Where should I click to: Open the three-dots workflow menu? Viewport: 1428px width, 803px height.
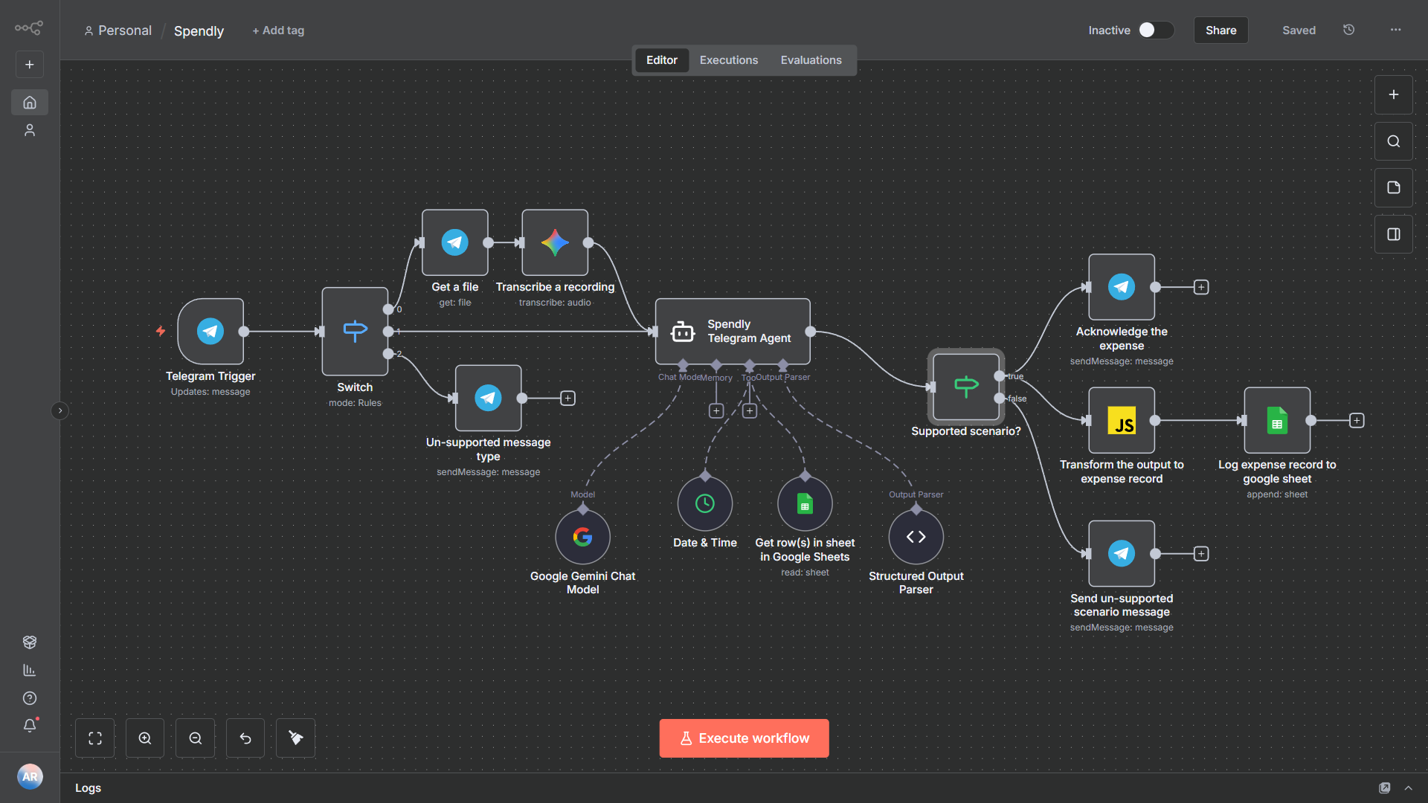(x=1395, y=30)
